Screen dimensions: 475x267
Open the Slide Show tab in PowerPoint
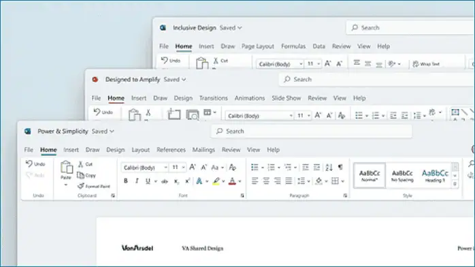click(x=286, y=98)
